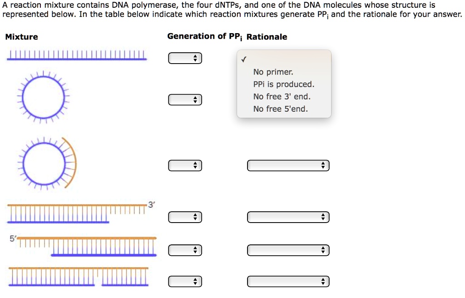Open the rationale dropdown for the 5' labeled mixture

(x=288, y=250)
